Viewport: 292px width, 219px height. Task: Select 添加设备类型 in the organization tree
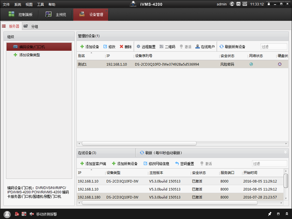click(29, 55)
